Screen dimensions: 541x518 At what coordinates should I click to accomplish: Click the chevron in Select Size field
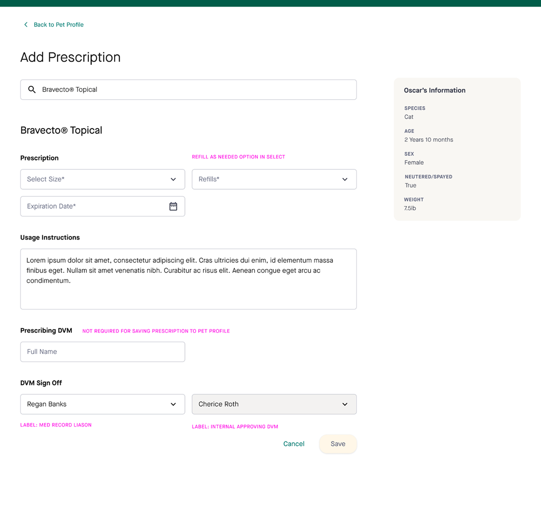[173, 179]
